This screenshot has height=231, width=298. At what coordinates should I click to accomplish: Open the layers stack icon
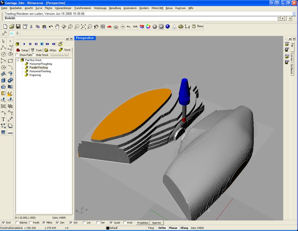pos(142,26)
